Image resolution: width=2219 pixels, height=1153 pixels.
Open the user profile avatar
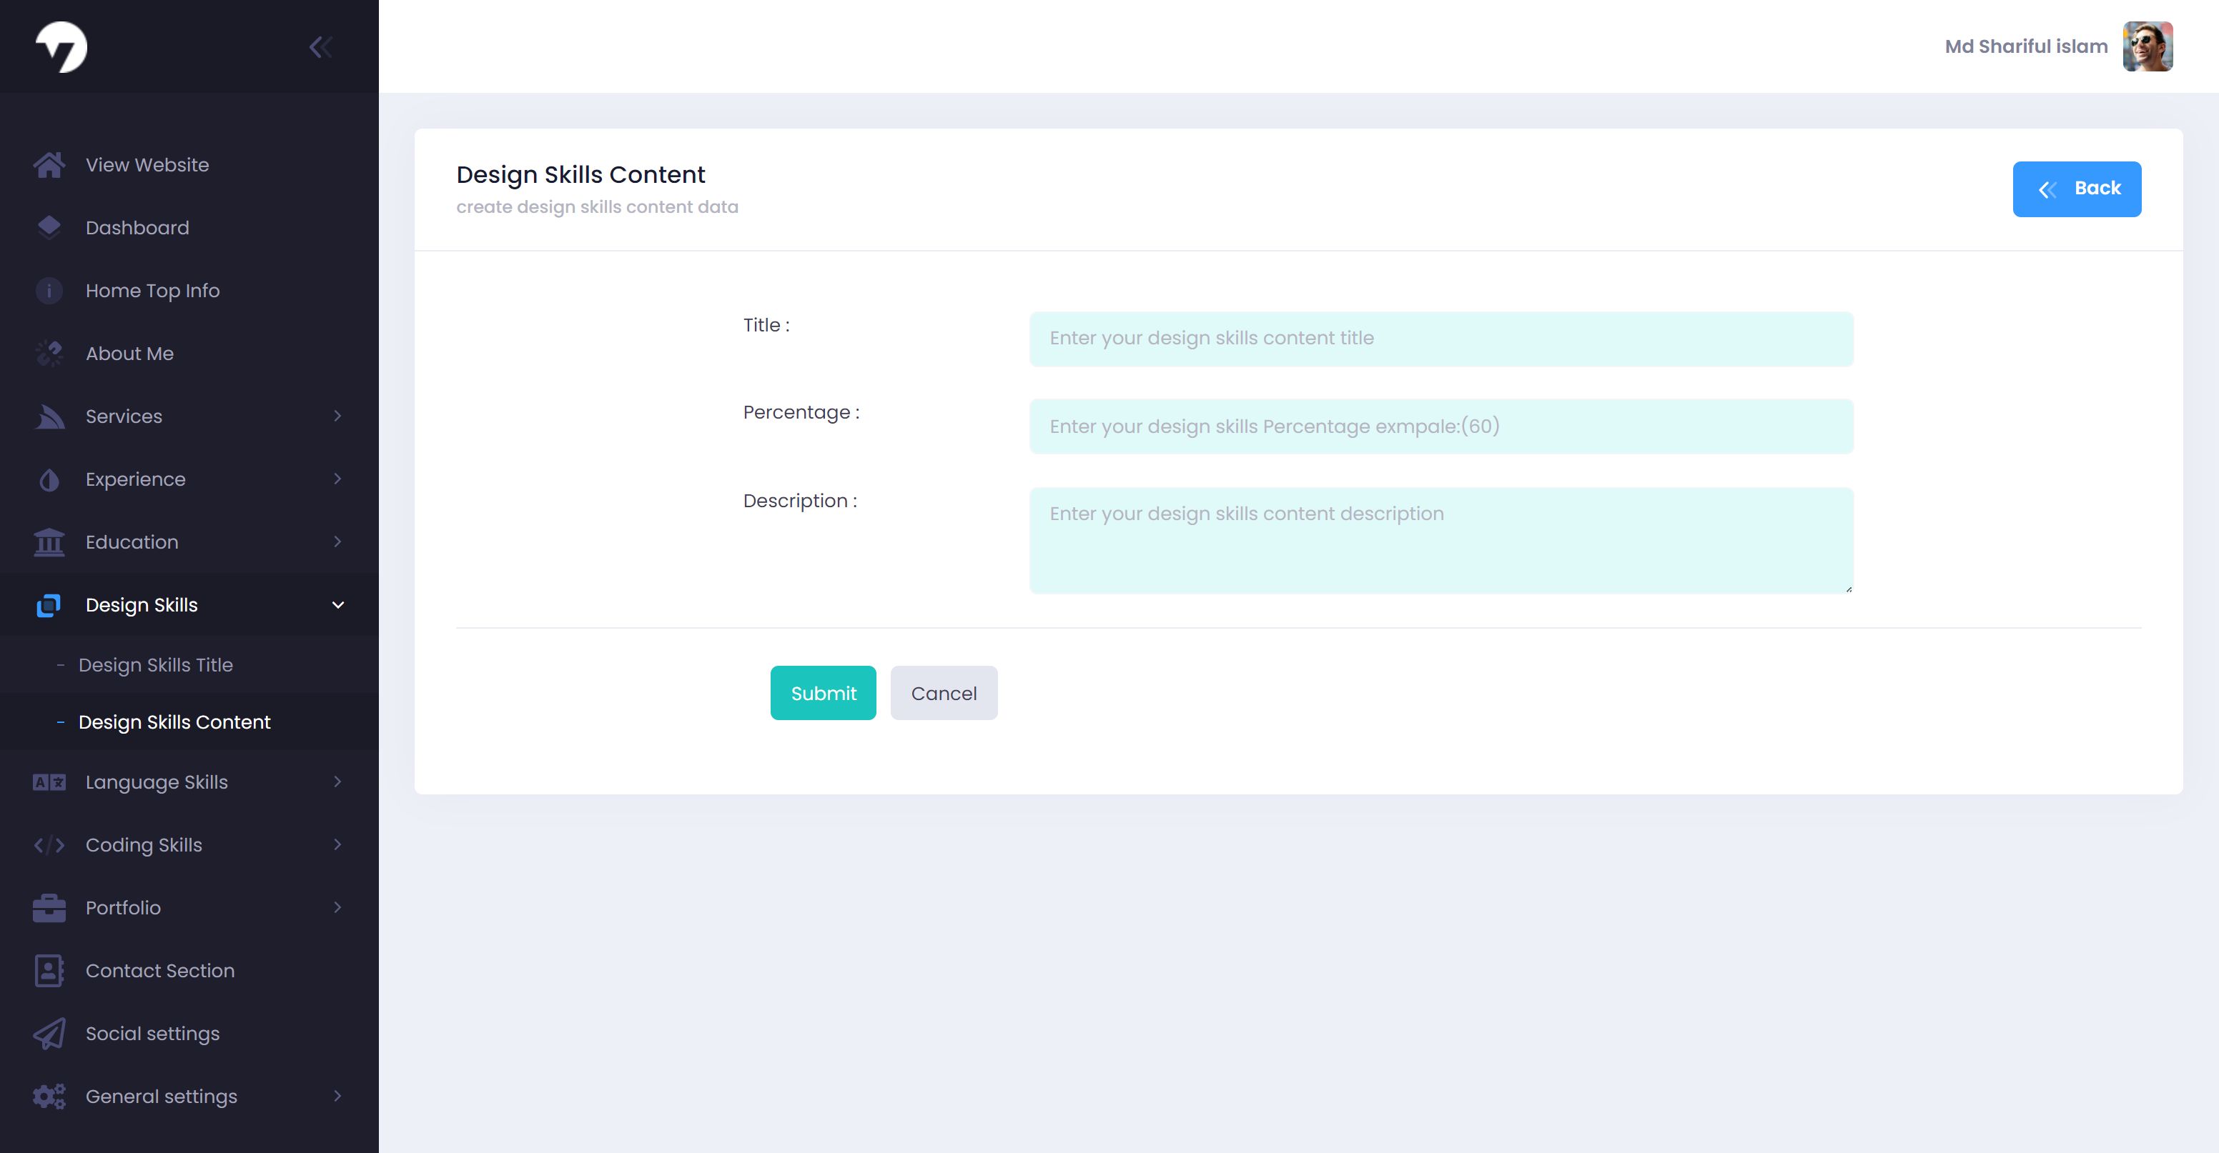click(2147, 46)
